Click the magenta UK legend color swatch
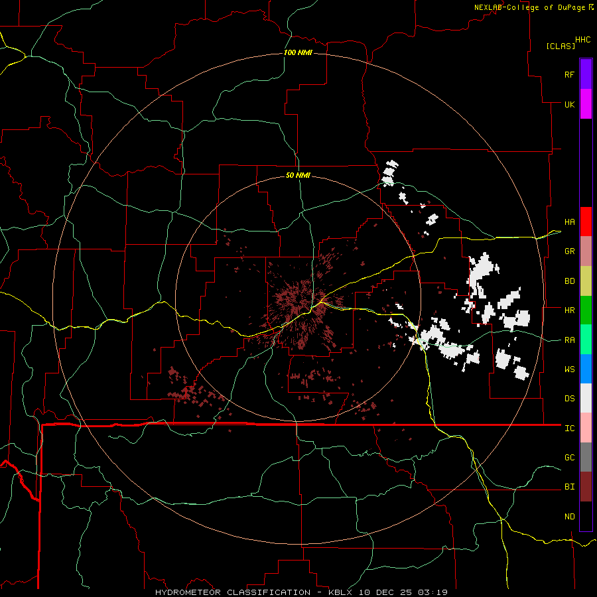The image size is (597, 597). tap(586, 104)
